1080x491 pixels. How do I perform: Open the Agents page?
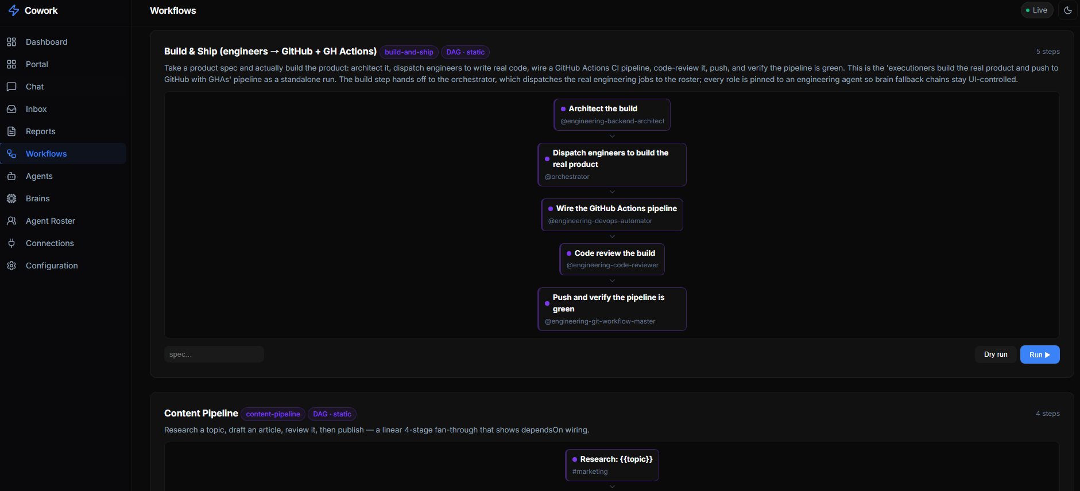pyautogui.click(x=63, y=176)
